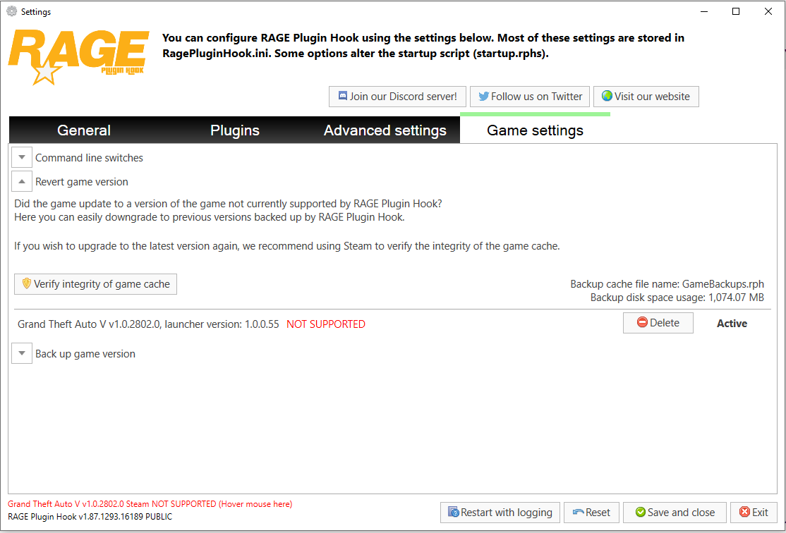This screenshot has height=533, width=786.
Task: Click Revert game version label text
Action: coord(82,182)
